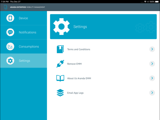160x120 pixels.
Task: Tap the Notifications speech bubble icon
Action: point(10,32)
